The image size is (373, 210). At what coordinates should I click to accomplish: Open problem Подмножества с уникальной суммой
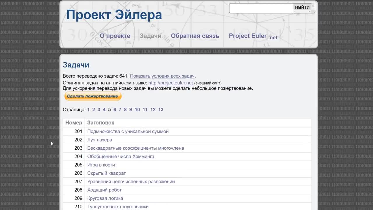point(128,132)
